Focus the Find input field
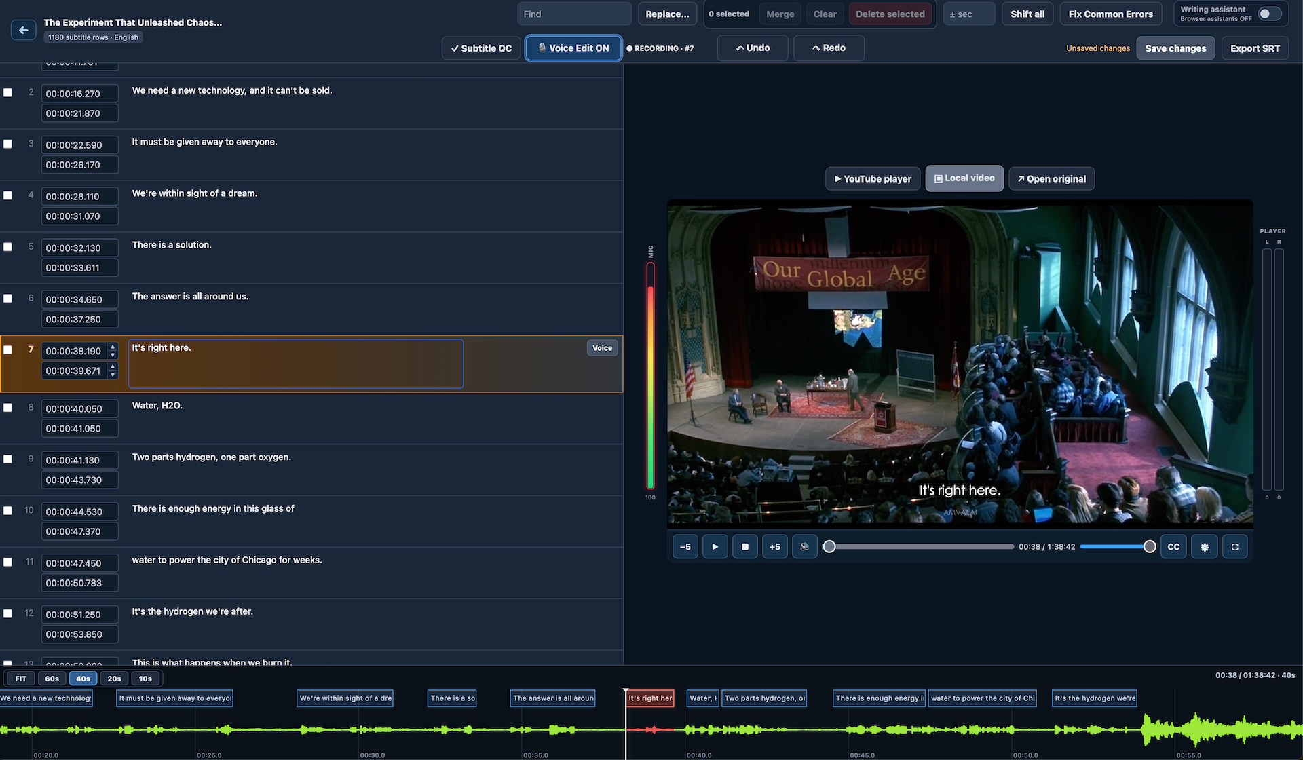 [574, 14]
